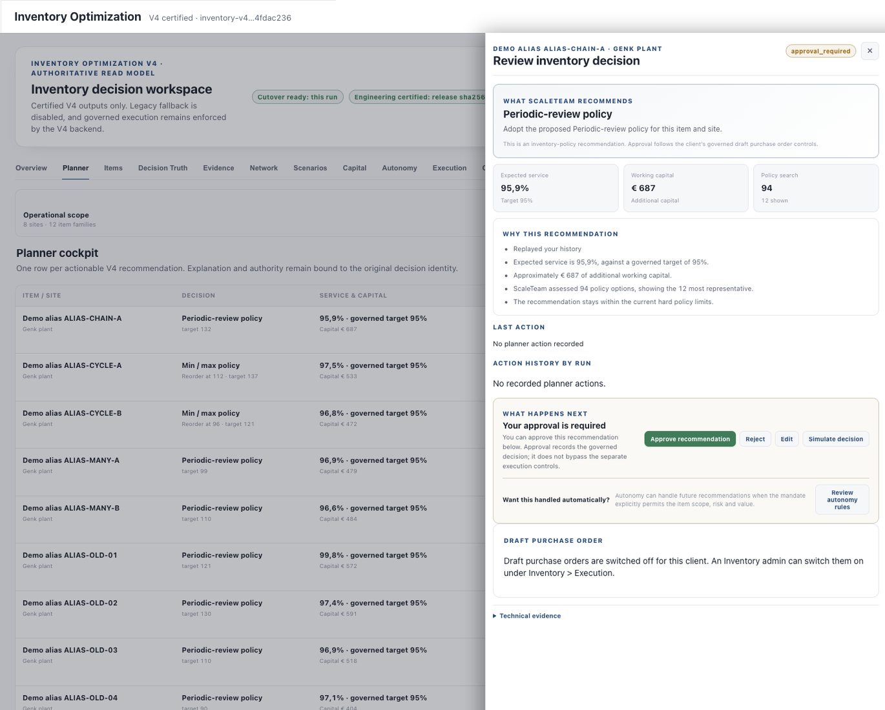Screen dimensions: 885x710
Task: Click the Cutover ready: this run badge
Action: 298,97
